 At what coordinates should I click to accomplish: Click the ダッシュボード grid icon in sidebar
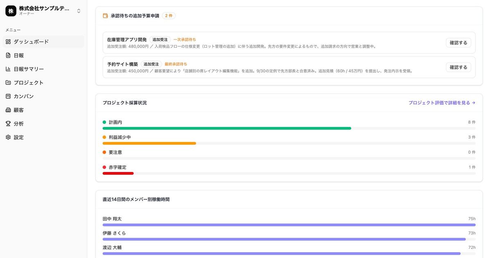(x=8, y=41)
